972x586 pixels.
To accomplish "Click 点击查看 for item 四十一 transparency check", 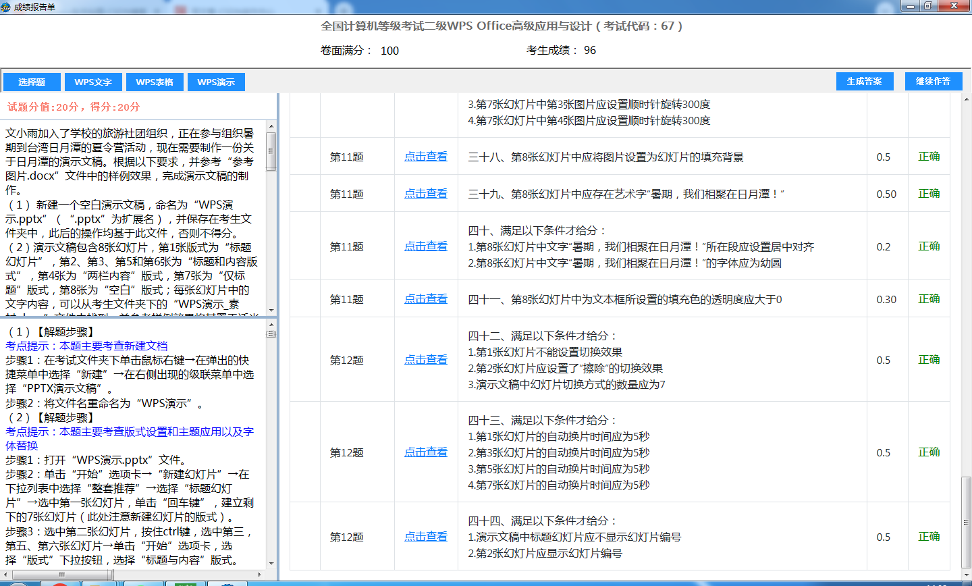I will [x=426, y=299].
